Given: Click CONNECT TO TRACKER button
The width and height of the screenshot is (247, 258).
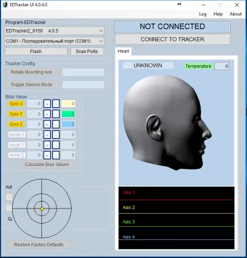Looking at the screenshot, I should coord(172,40).
